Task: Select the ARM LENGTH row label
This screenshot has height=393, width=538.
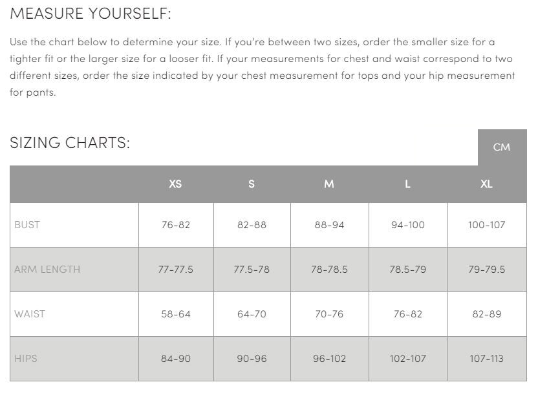Action: tap(47, 270)
